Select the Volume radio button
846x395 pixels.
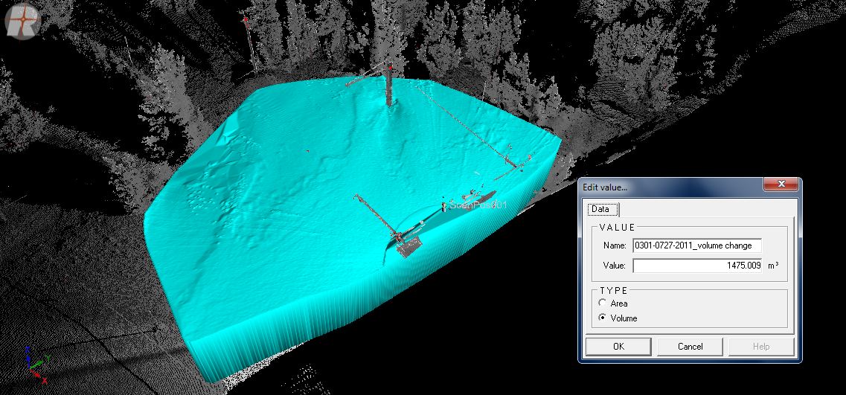pyautogui.click(x=603, y=318)
